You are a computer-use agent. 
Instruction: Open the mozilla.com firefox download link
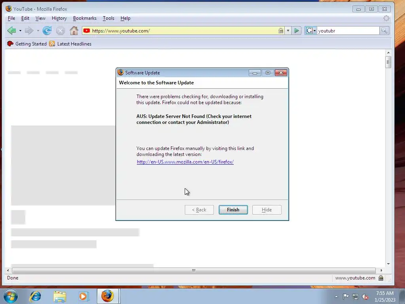pos(185,162)
